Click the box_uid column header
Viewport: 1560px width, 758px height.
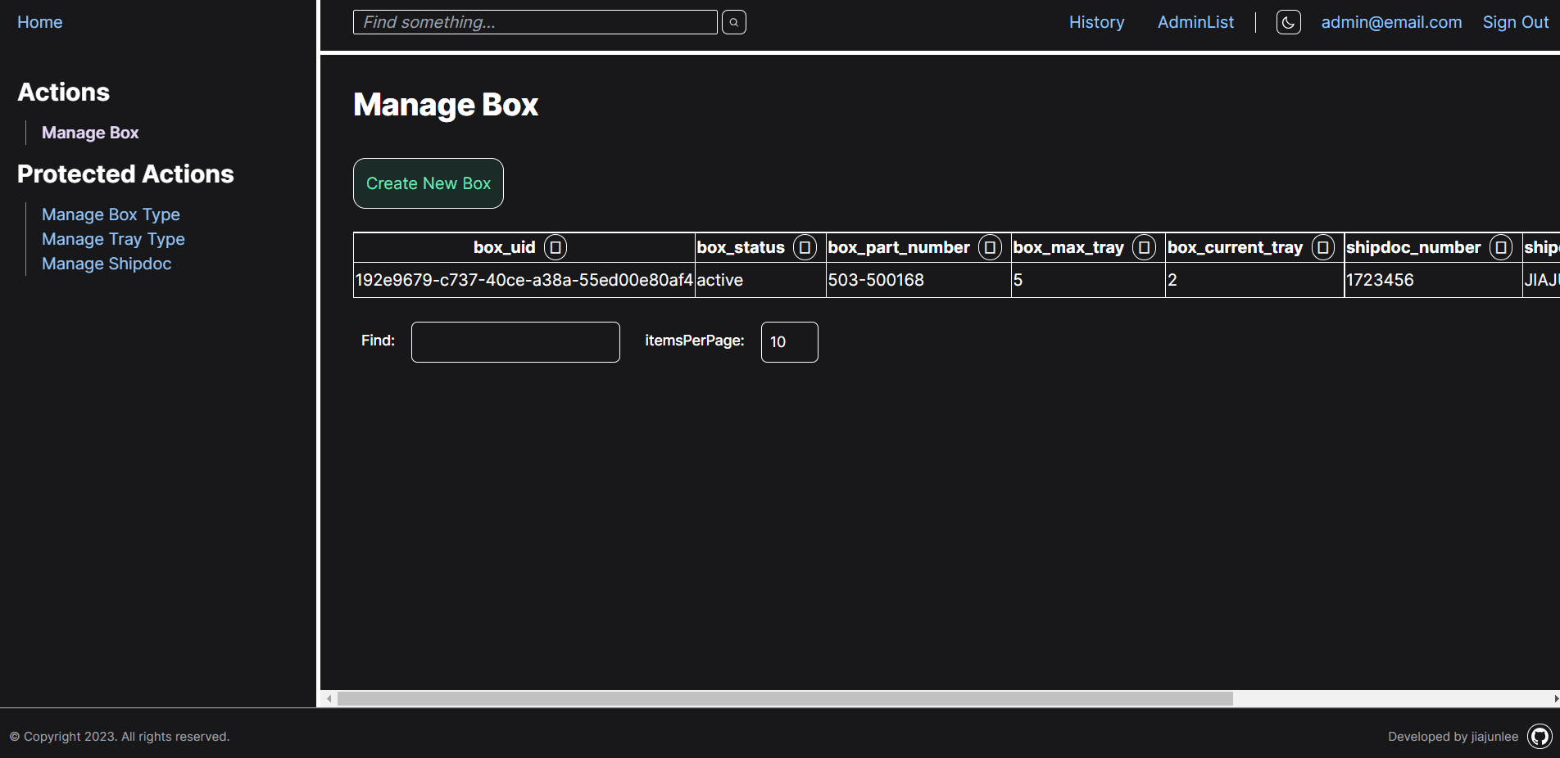tap(505, 247)
